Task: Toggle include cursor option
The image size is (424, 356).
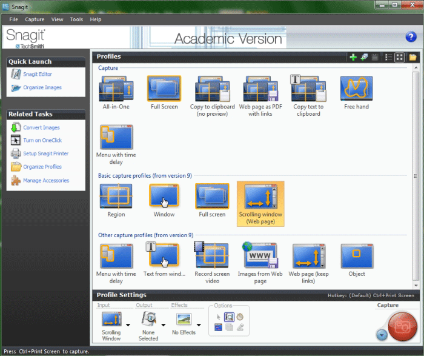Action: point(218,317)
